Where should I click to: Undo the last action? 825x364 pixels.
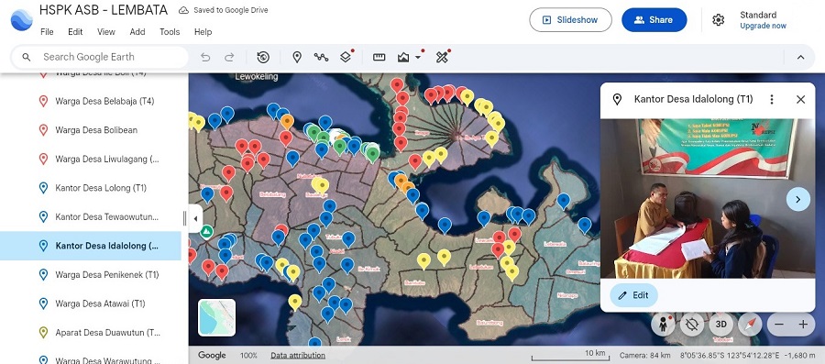point(205,58)
